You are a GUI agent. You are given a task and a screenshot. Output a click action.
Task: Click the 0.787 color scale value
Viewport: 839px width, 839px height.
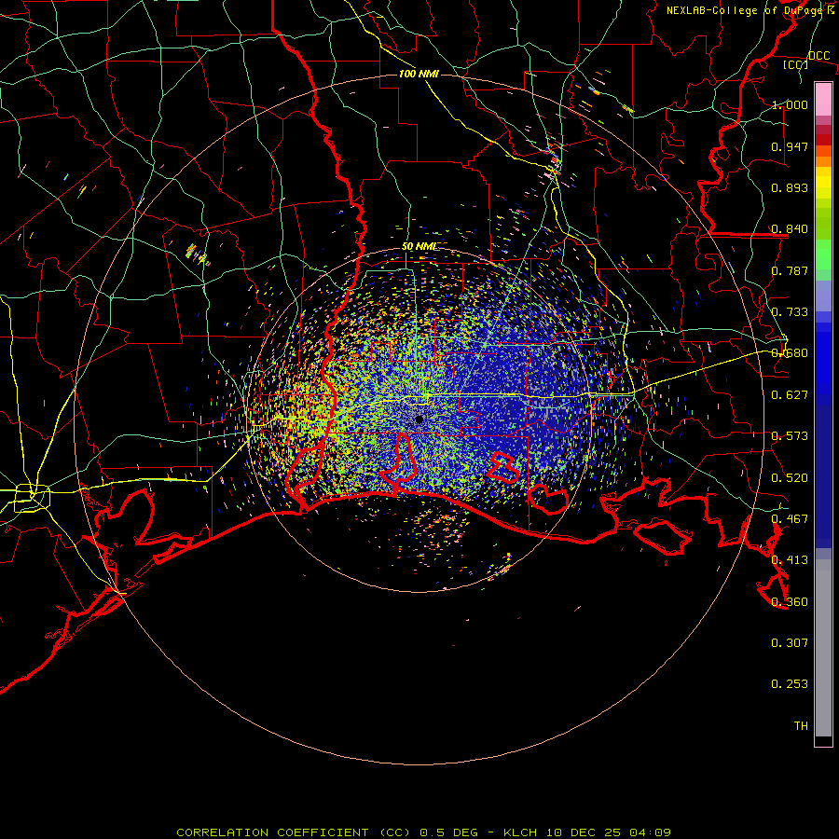click(x=790, y=270)
